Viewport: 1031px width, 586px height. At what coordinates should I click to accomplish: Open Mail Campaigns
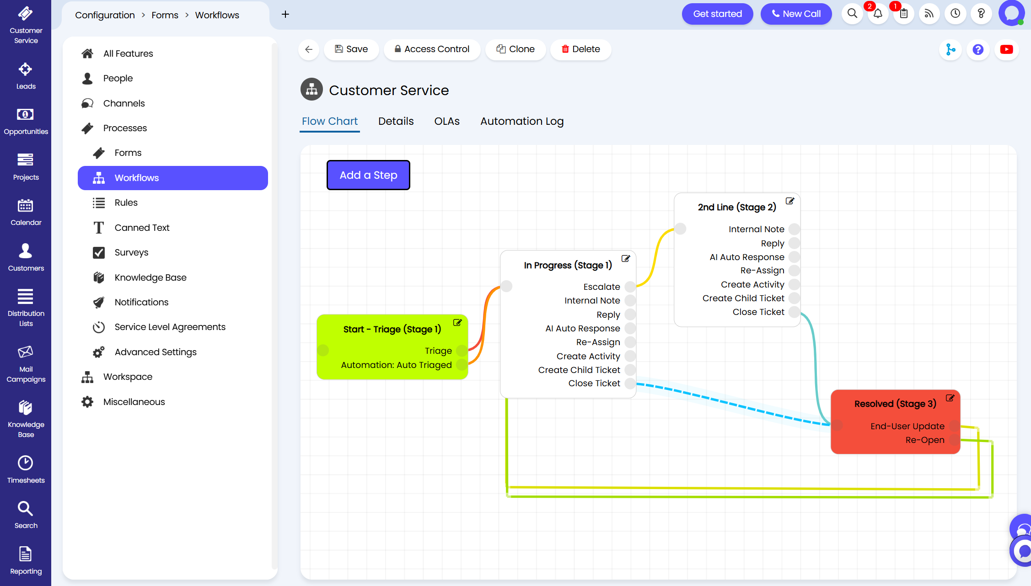click(x=26, y=364)
